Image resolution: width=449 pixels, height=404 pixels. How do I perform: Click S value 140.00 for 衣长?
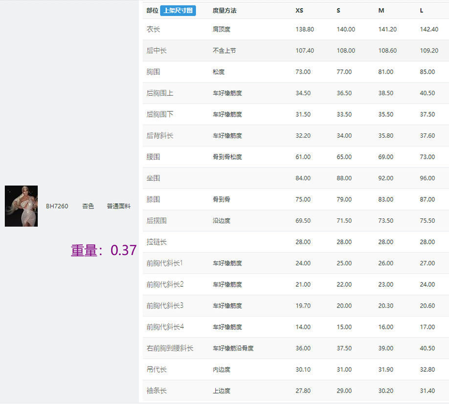pyautogui.click(x=346, y=29)
